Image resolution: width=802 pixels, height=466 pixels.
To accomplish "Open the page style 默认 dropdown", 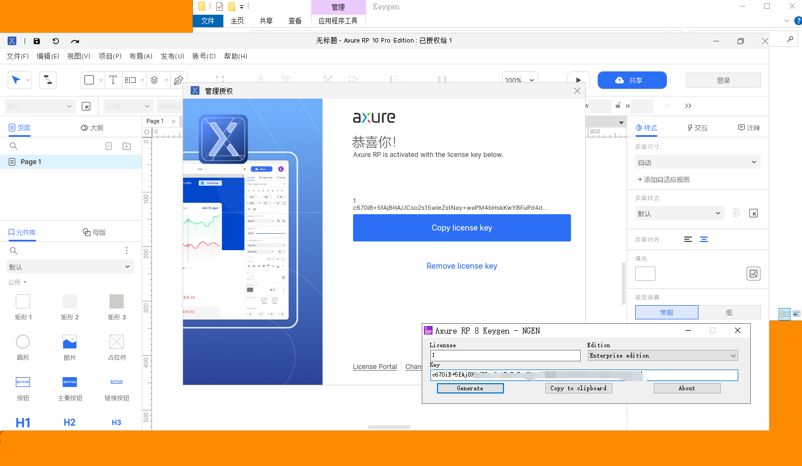I will pos(679,214).
